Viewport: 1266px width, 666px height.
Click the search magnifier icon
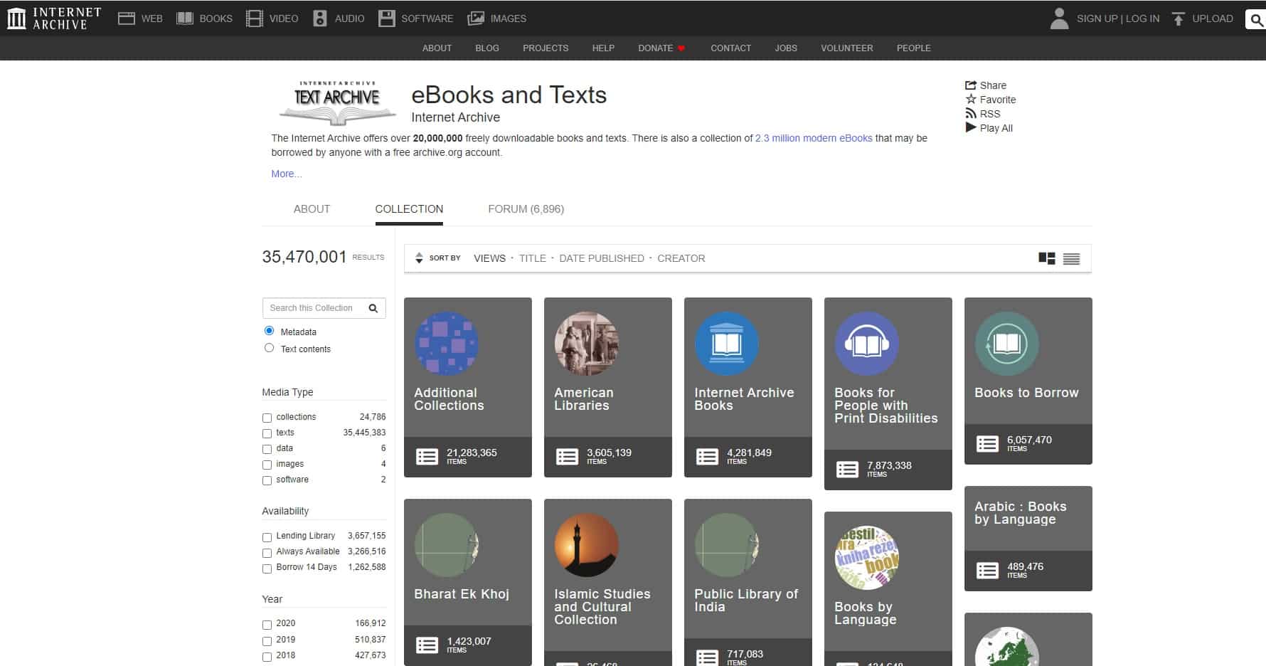(x=1255, y=18)
